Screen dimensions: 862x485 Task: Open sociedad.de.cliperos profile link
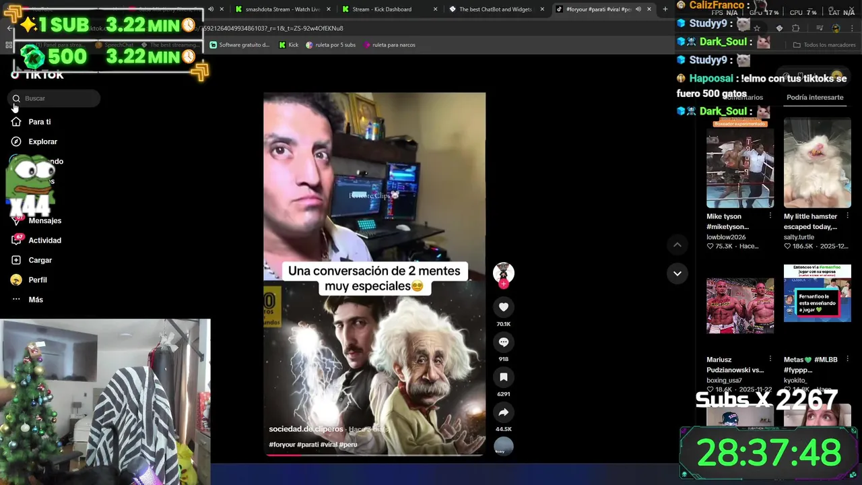(x=306, y=429)
